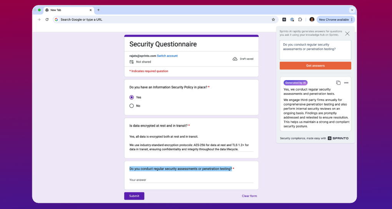
Task: Copy the AI generated answer
Action: [x=338, y=82]
